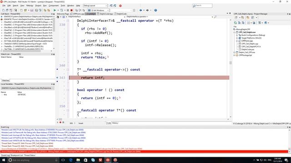Open Microsoft Edge from the taskbar
Image resolution: width=291 pixels, height=163 pixels.
[x=71, y=160]
